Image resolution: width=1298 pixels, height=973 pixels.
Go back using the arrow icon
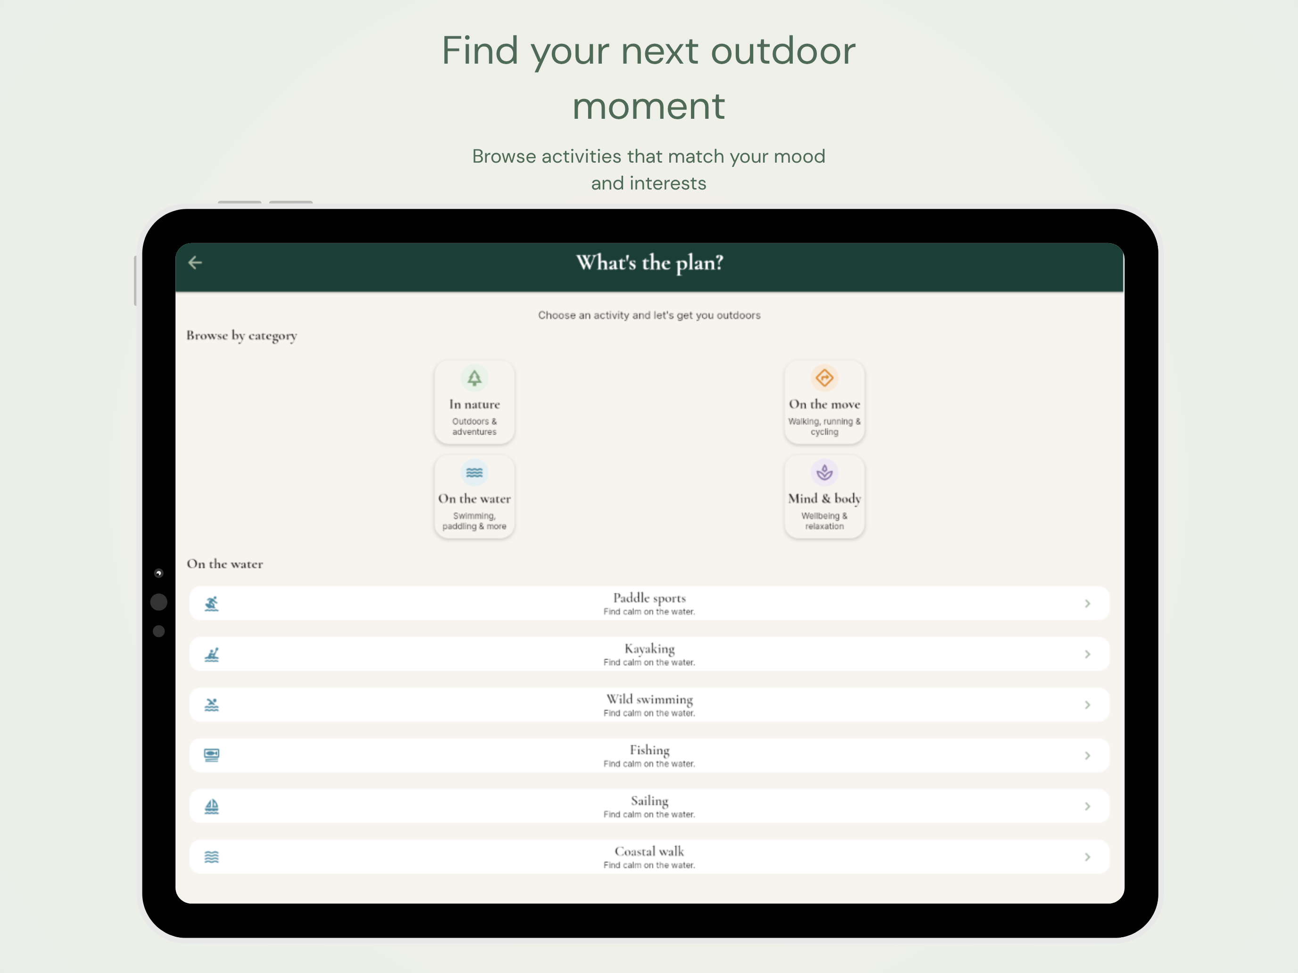coord(195,263)
